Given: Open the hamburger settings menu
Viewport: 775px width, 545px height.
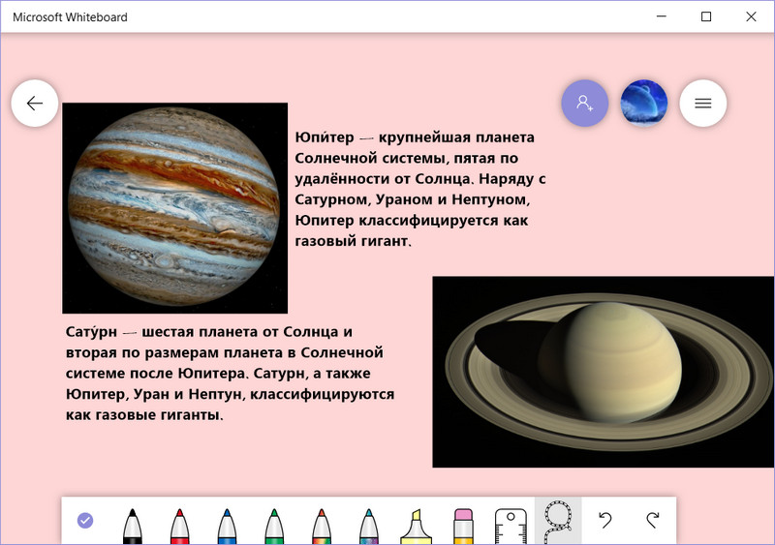Looking at the screenshot, I should point(703,104).
